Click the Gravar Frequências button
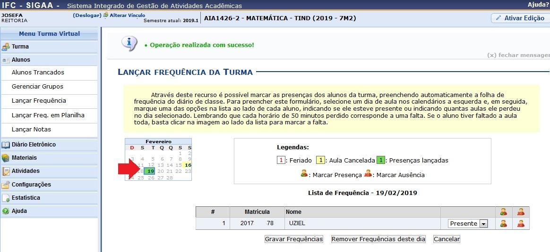This screenshot has height=252, width=550. click(x=293, y=239)
